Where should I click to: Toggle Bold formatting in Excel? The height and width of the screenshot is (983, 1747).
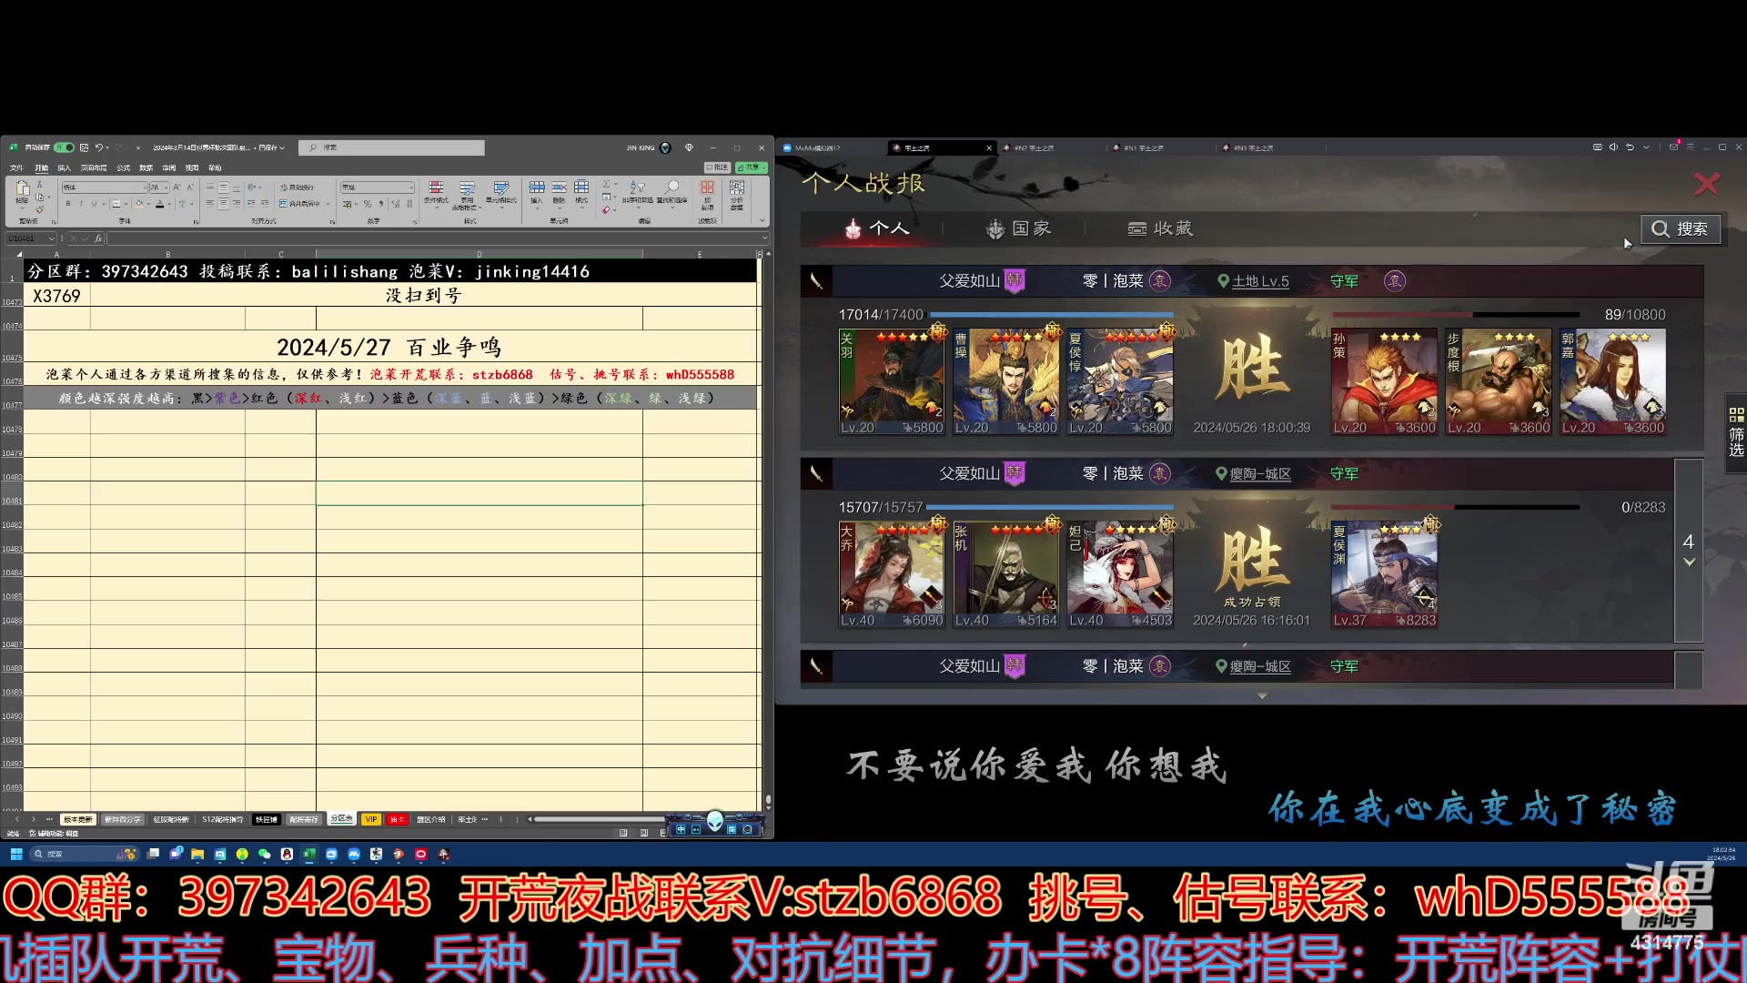coord(68,204)
